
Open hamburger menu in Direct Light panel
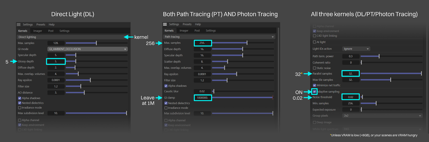click(19, 25)
